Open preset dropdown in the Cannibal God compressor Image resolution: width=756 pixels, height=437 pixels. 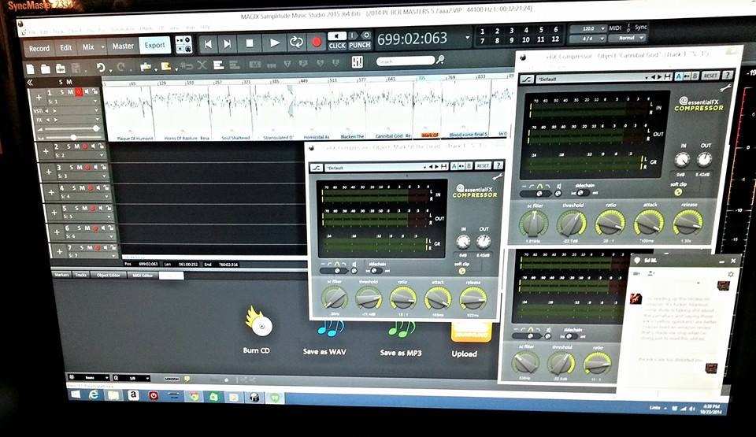point(647,77)
